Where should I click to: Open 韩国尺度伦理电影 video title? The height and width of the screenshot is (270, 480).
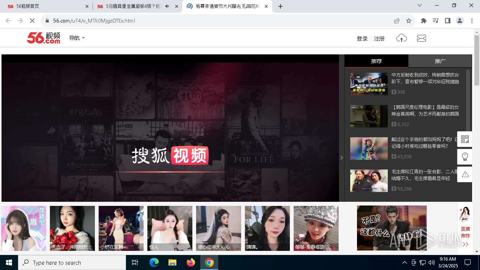point(425,110)
